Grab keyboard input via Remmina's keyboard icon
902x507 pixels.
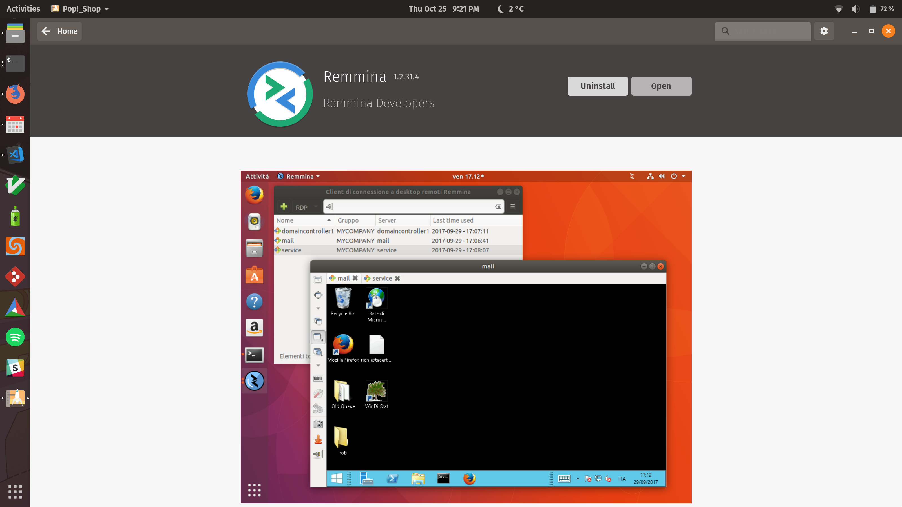click(x=318, y=379)
